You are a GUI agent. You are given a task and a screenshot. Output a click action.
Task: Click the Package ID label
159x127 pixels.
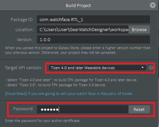click(22, 20)
